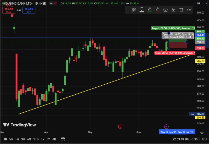The image size is (222, 144).
Task: Open the red stop fill color bucket
Action: (x=157, y=10)
